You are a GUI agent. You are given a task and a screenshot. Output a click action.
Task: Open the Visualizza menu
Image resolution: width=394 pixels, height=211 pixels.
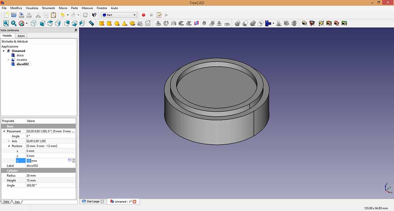(32, 8)
